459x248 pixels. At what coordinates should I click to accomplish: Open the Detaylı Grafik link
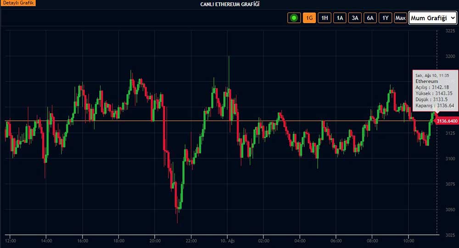[18, 3]
